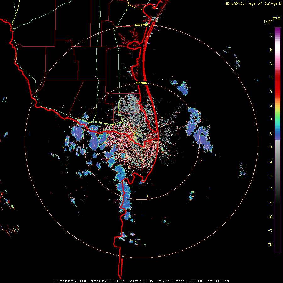Viewport: 283px width, 283px height.
Task: Click the 4 tick label on the ZDR scale
Action: tap(271, 77)
